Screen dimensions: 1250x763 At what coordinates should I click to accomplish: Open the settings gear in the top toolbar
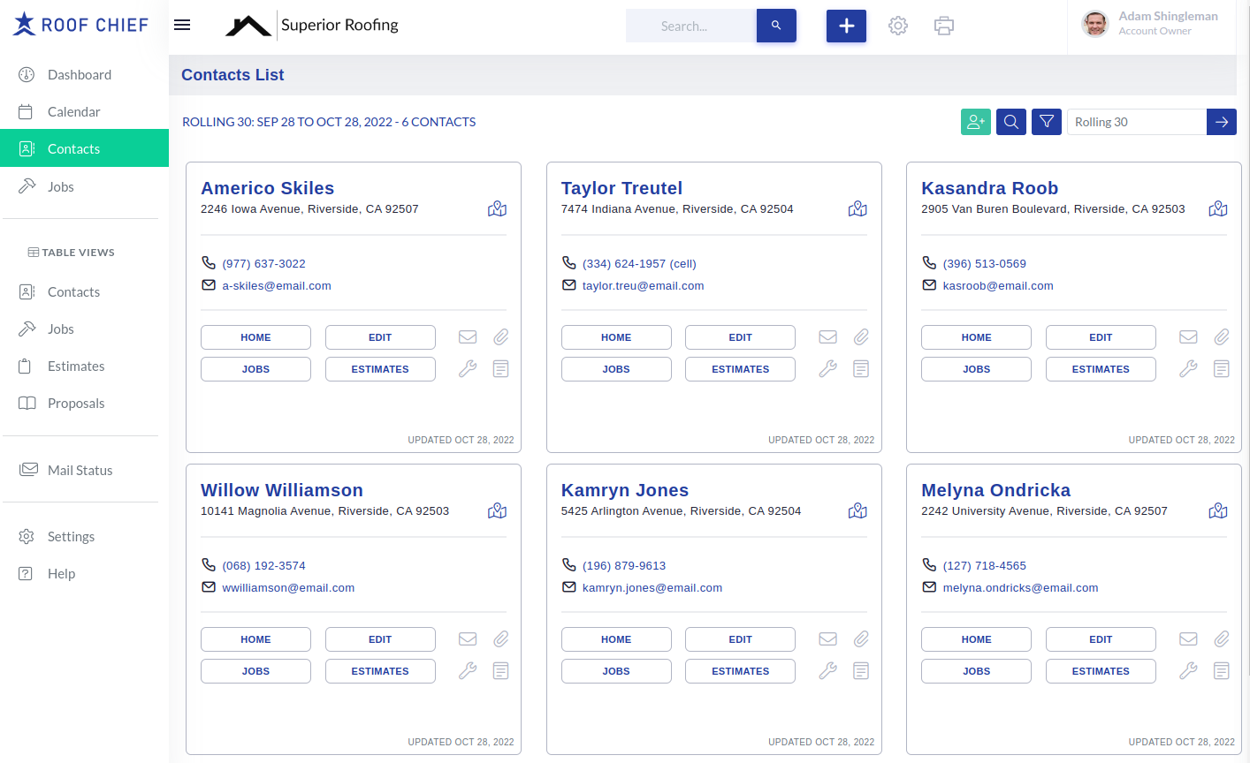pos(898,26)
